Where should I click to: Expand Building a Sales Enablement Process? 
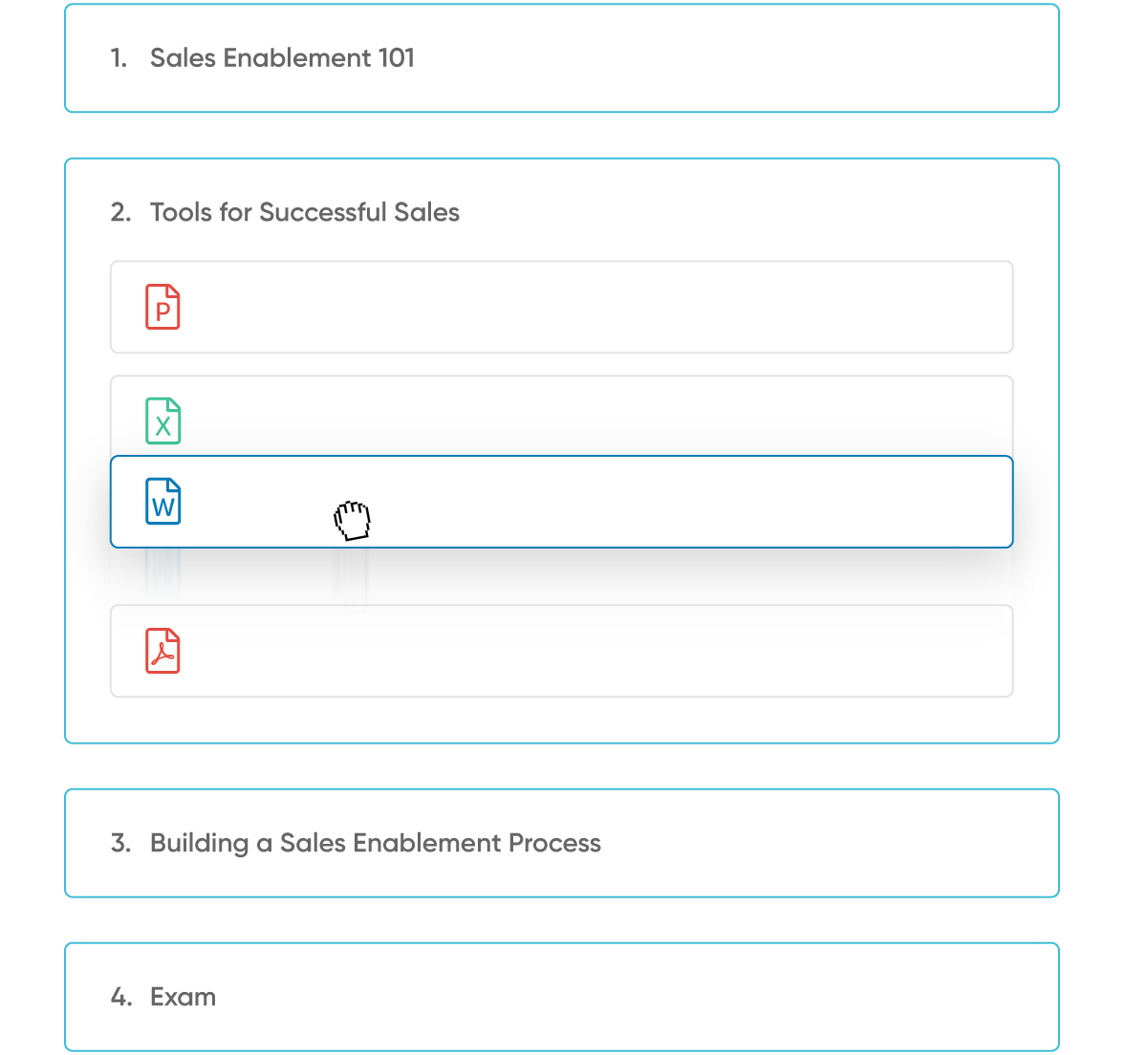click(x=375, y=843)
